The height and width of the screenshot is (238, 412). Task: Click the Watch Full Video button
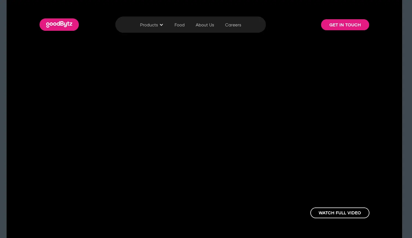coord(339,213)
